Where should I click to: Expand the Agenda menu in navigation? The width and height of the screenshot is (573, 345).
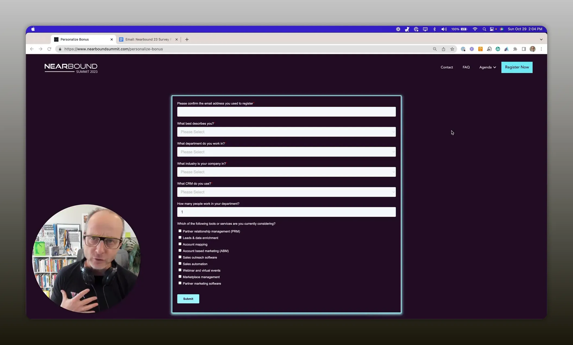(x=487, y=67)
